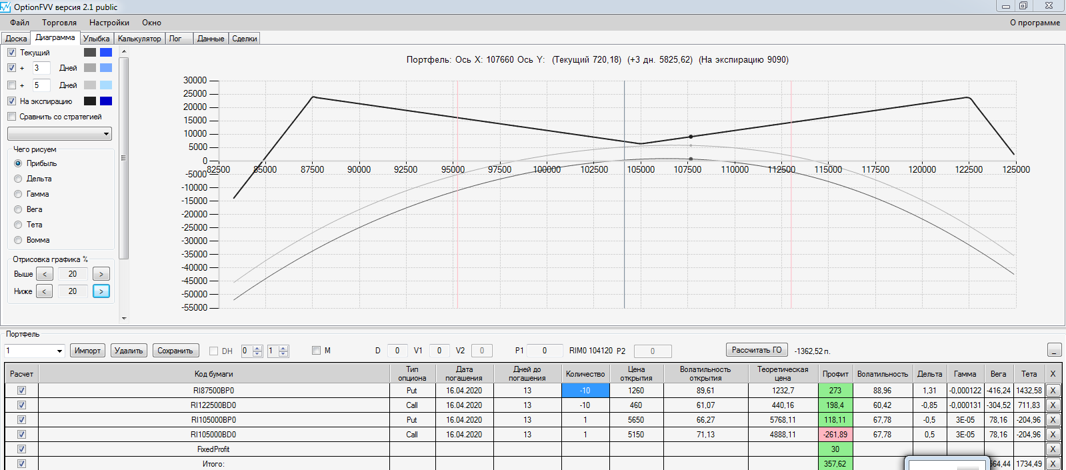Decrement the first DH spinner value
The height and width of the screenshot is (470, 1066).
(257, 354)
